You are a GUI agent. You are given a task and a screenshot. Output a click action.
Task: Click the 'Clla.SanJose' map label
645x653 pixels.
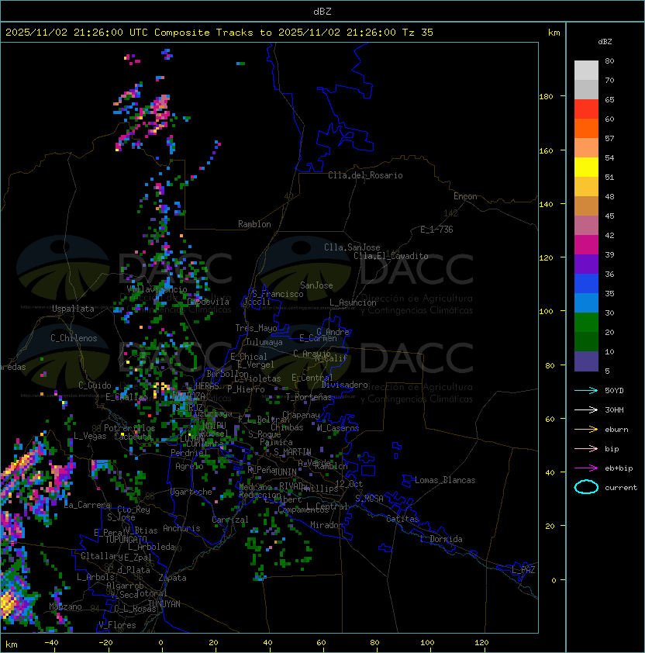(352, 247)
